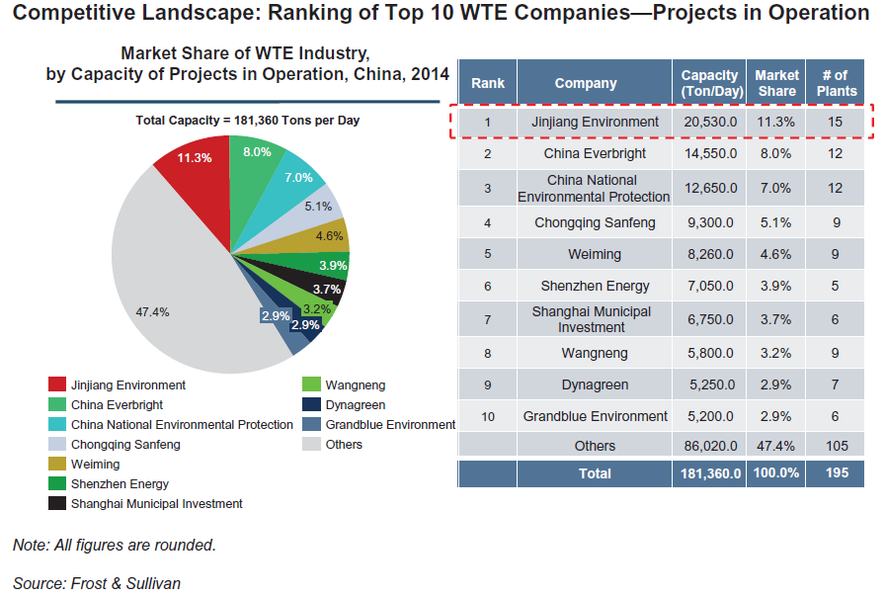This screenshot has width=886, height=597.
Task: Click the Wangneng legend color swatch
Action: point(311,384)
